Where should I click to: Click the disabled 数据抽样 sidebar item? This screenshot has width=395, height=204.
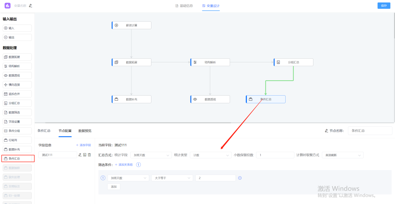click(17, 168)
